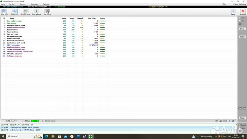Open Windows Start menu
This screenshot has width=247, height=139.
point(3,136)
